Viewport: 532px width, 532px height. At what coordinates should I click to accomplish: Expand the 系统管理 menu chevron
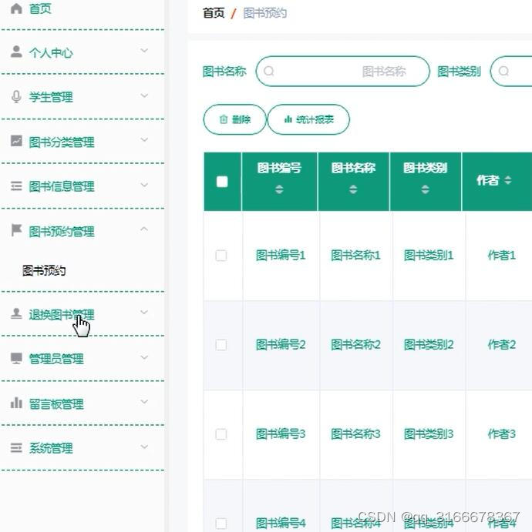coord(144,447)
